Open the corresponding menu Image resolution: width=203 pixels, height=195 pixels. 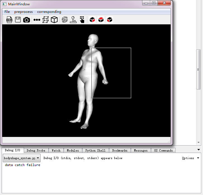point(49,12)
